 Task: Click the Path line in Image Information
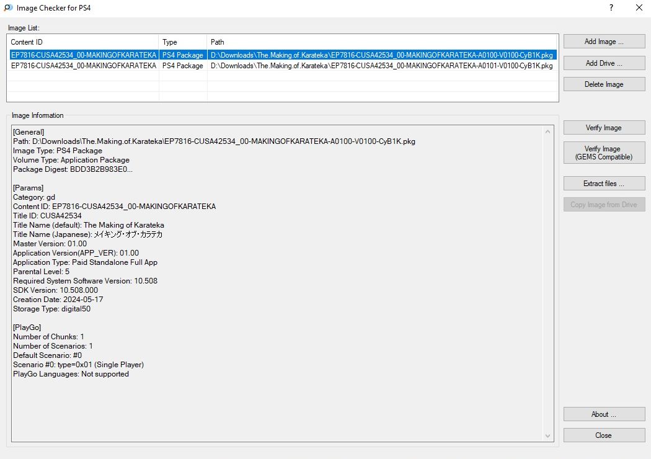click(x=215, y=141)
